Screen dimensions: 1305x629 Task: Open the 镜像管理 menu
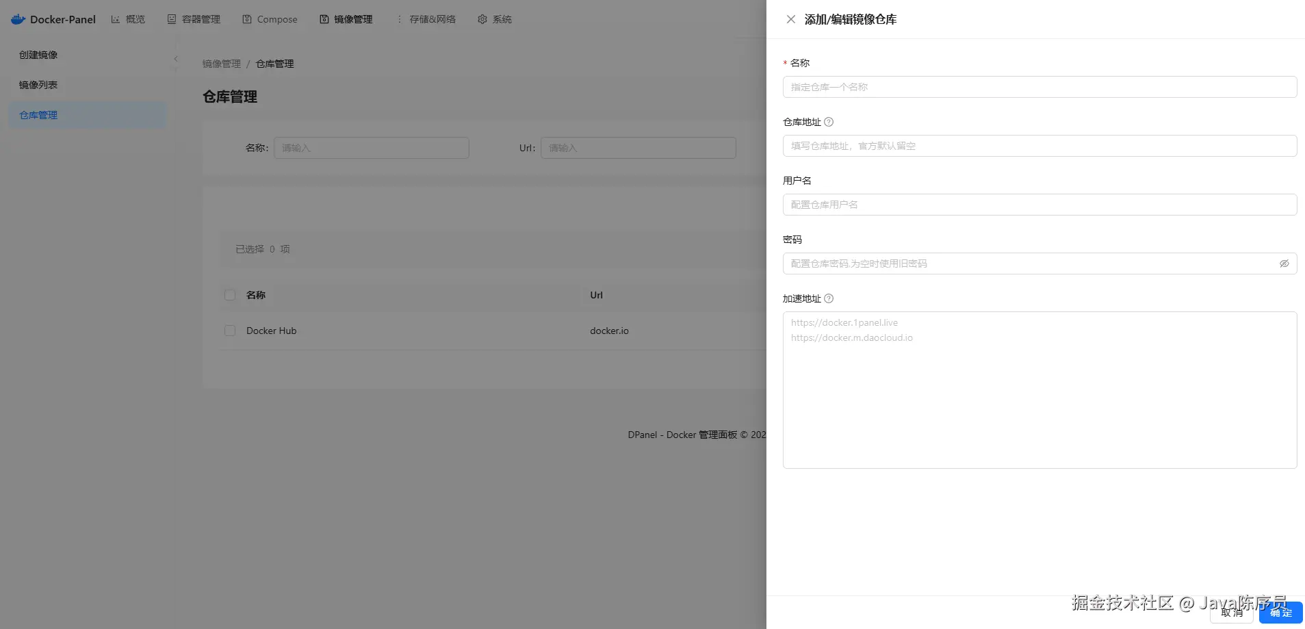point(346,19)
